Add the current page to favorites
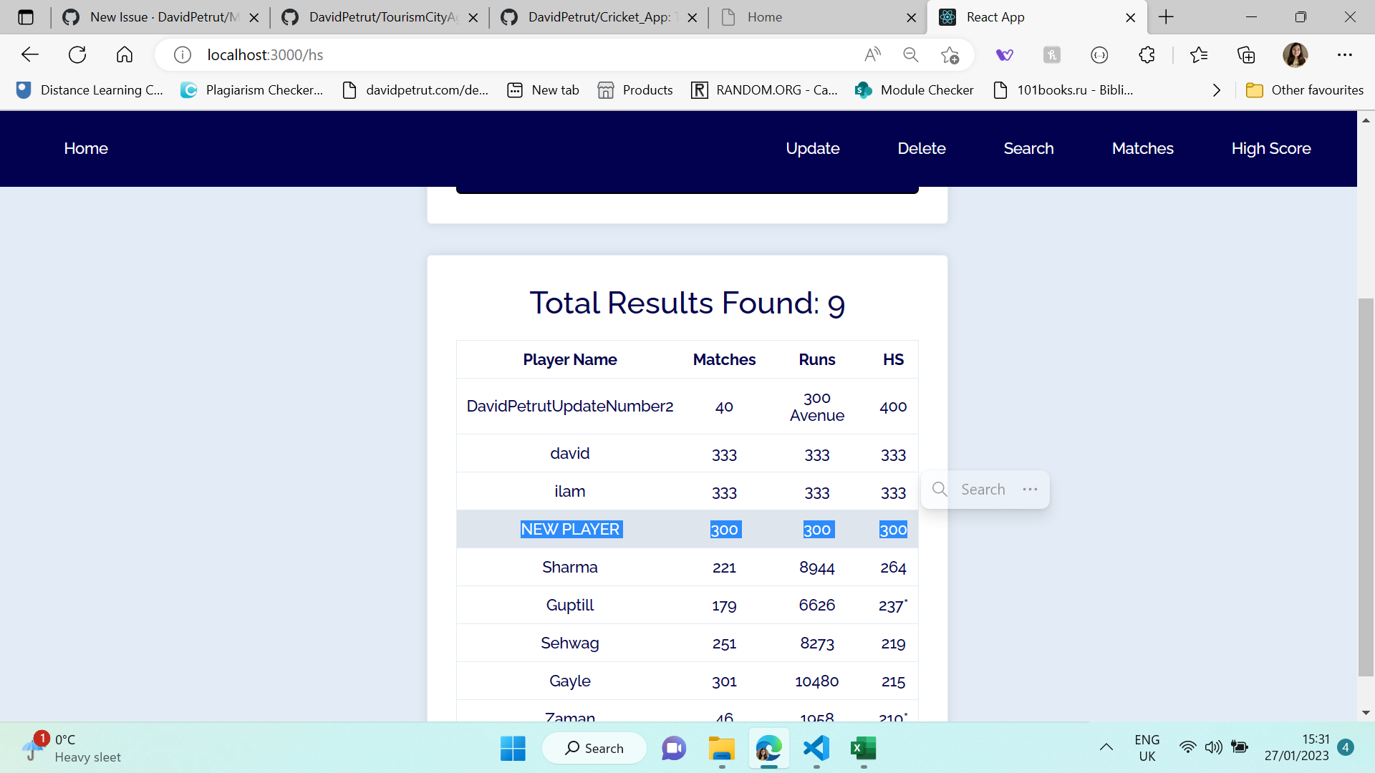This screenshot has width=1375, height=773. [x=950, y=54]
